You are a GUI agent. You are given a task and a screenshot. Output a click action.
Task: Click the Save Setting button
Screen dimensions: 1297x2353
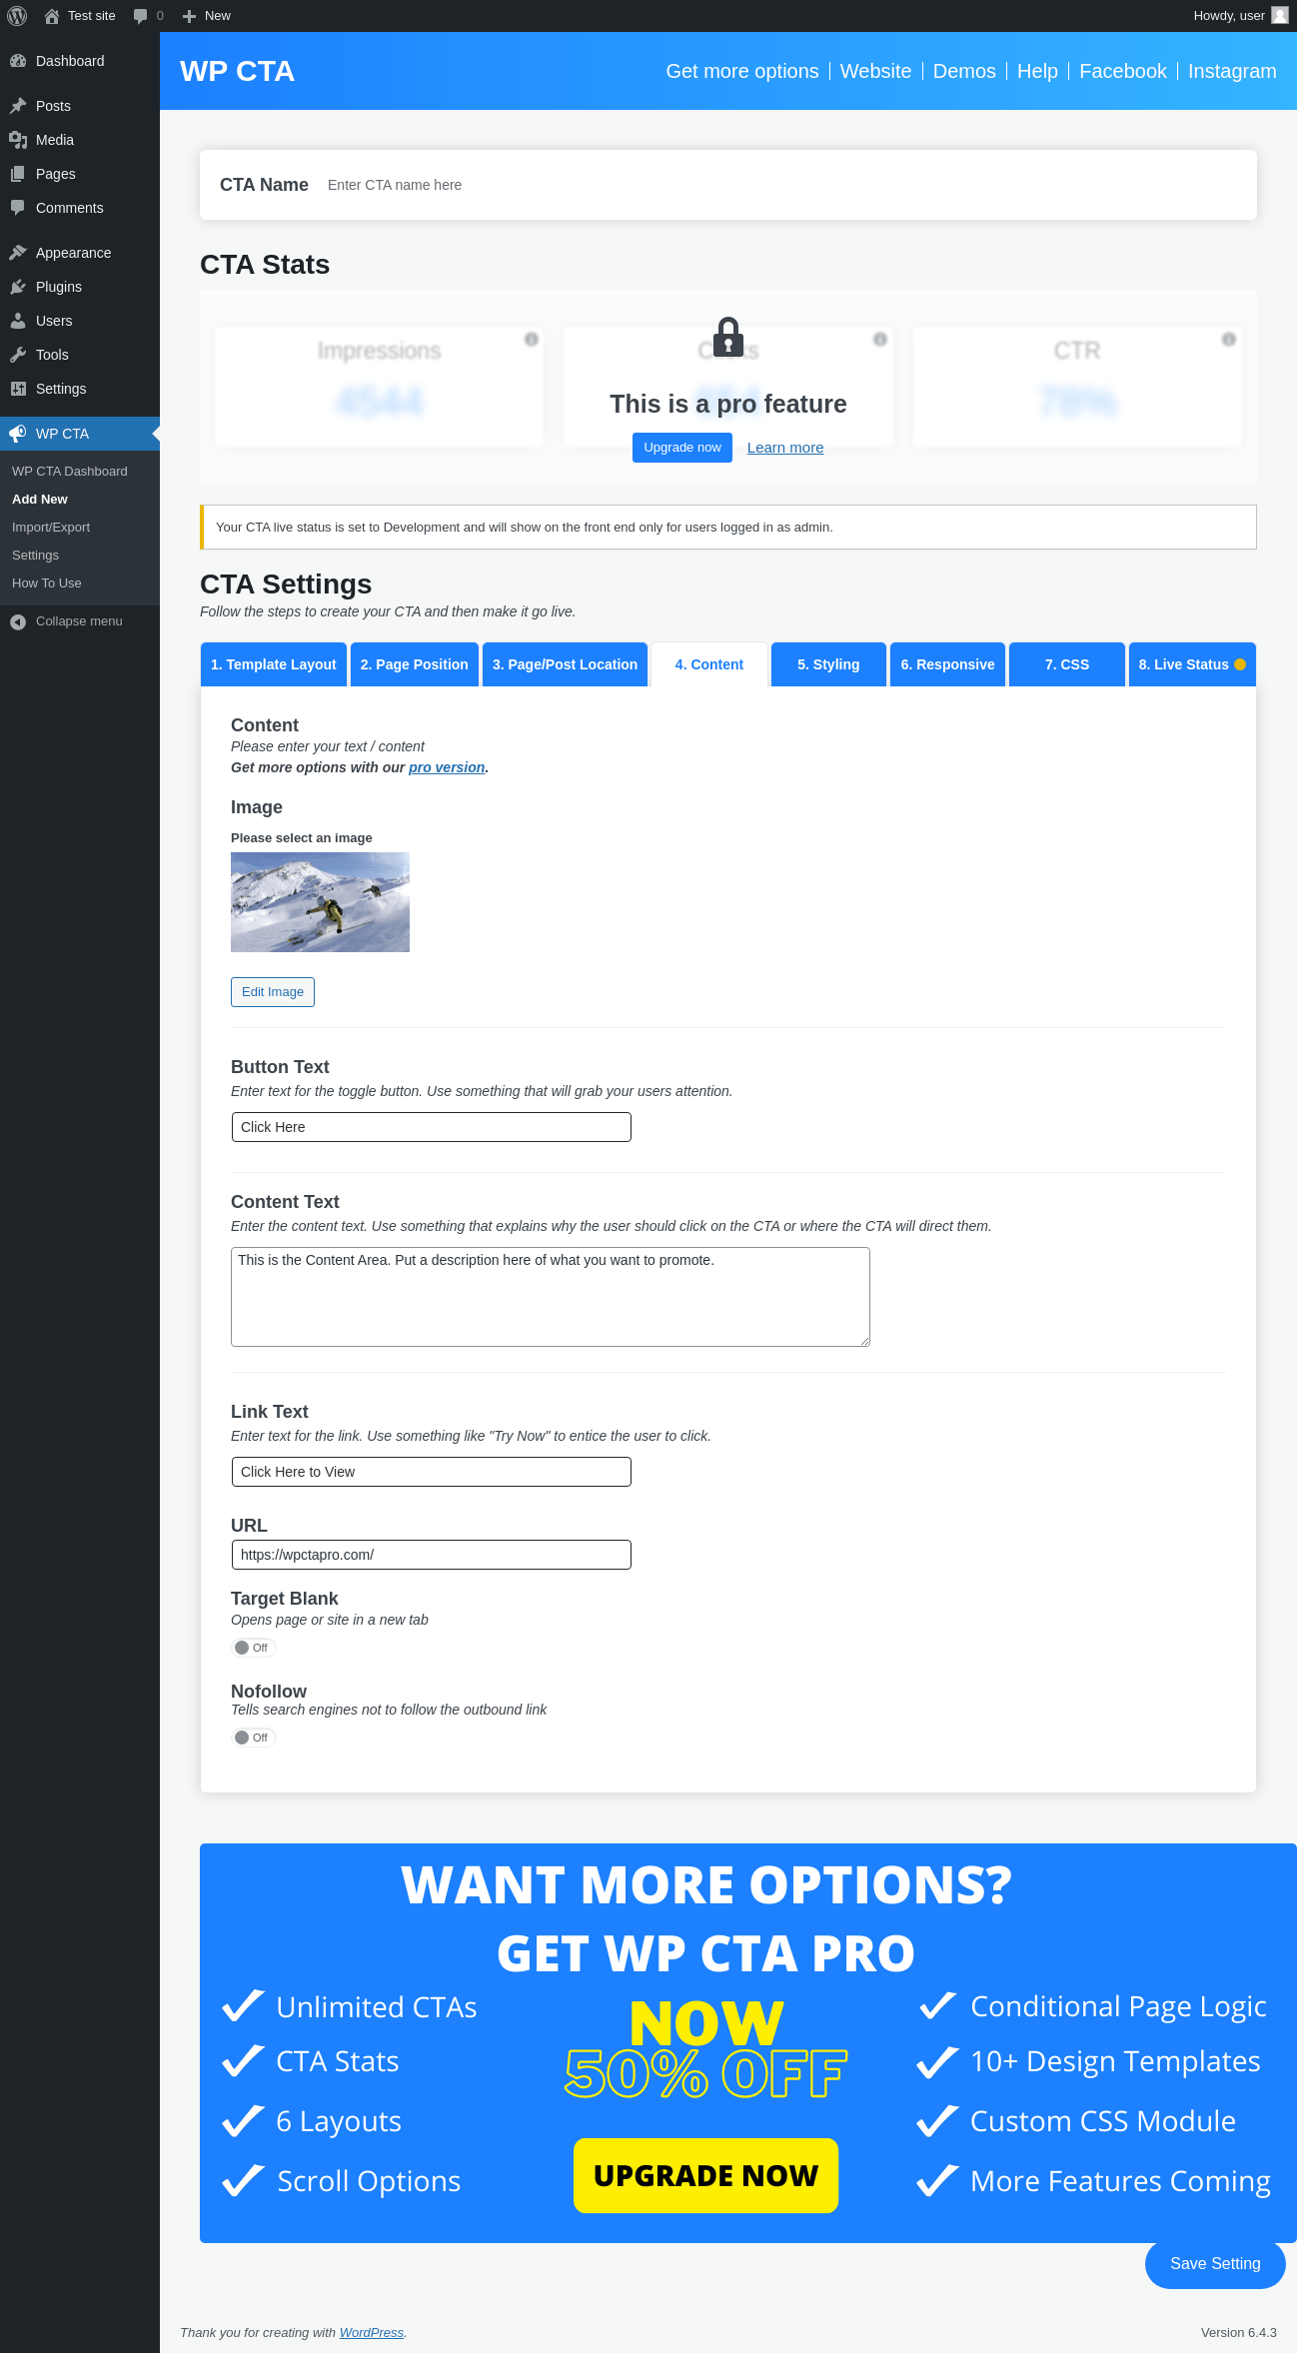tap(1215, 2264)
